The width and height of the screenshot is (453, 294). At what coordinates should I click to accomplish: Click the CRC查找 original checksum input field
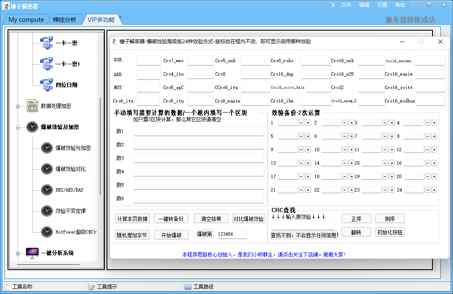click(302, 225)
